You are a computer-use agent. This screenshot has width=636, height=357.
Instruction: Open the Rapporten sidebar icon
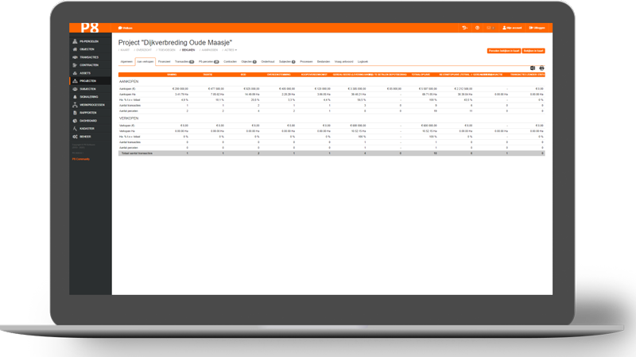[75, 113]
